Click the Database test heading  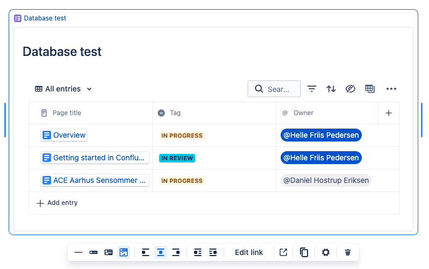click(62, 52)
